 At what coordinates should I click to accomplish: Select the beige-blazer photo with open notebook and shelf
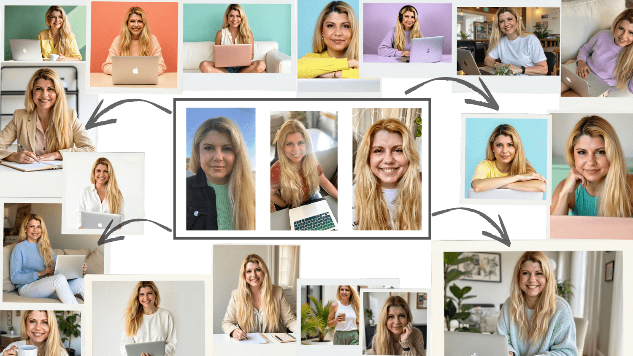[47, 119]
